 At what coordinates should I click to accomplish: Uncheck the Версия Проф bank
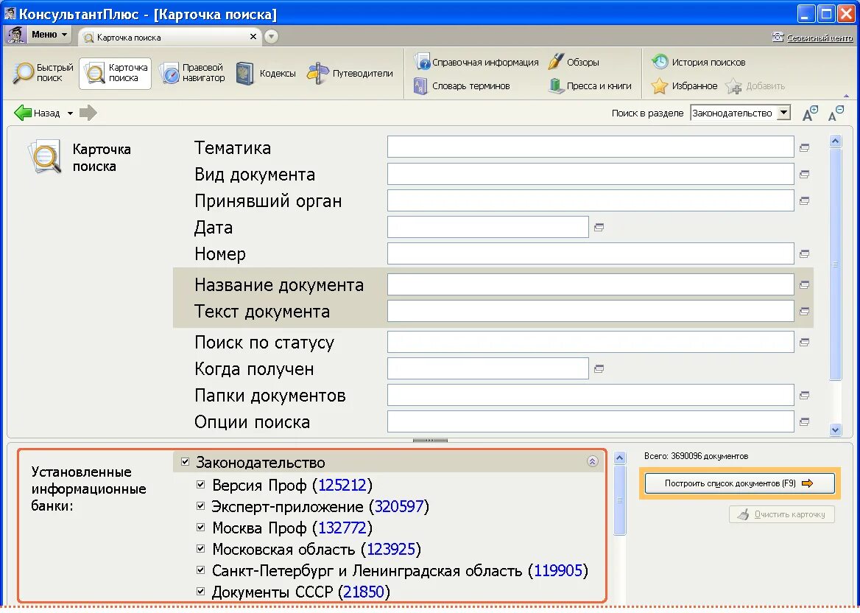point(201,485)
